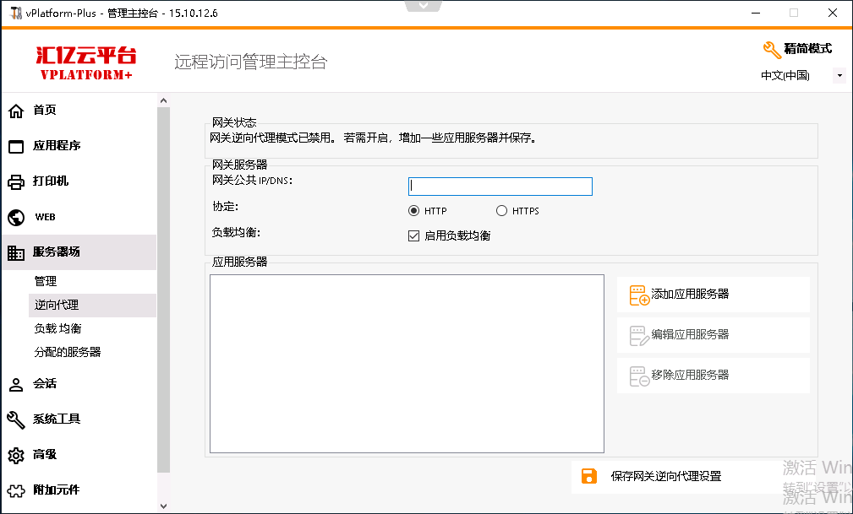Open the 负载均衡 submenu item
This screenshot has width=853, height=514.
57,328
